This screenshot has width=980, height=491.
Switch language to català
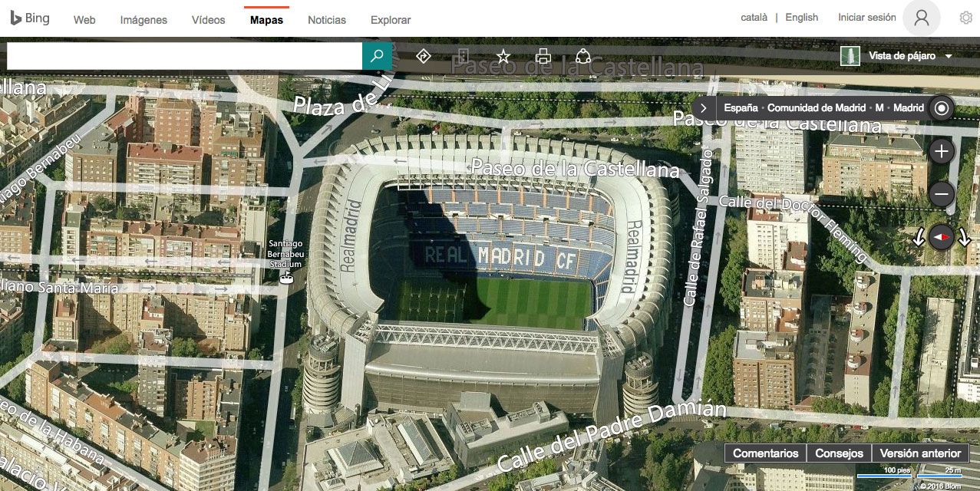pyautogui.click(x=754, y=18)
